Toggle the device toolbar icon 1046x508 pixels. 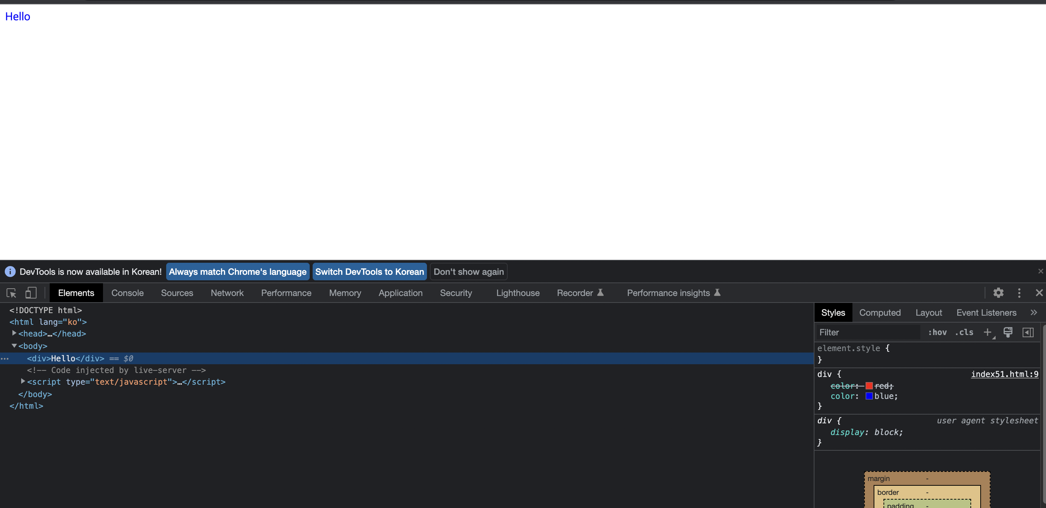[x=31, y=293]
